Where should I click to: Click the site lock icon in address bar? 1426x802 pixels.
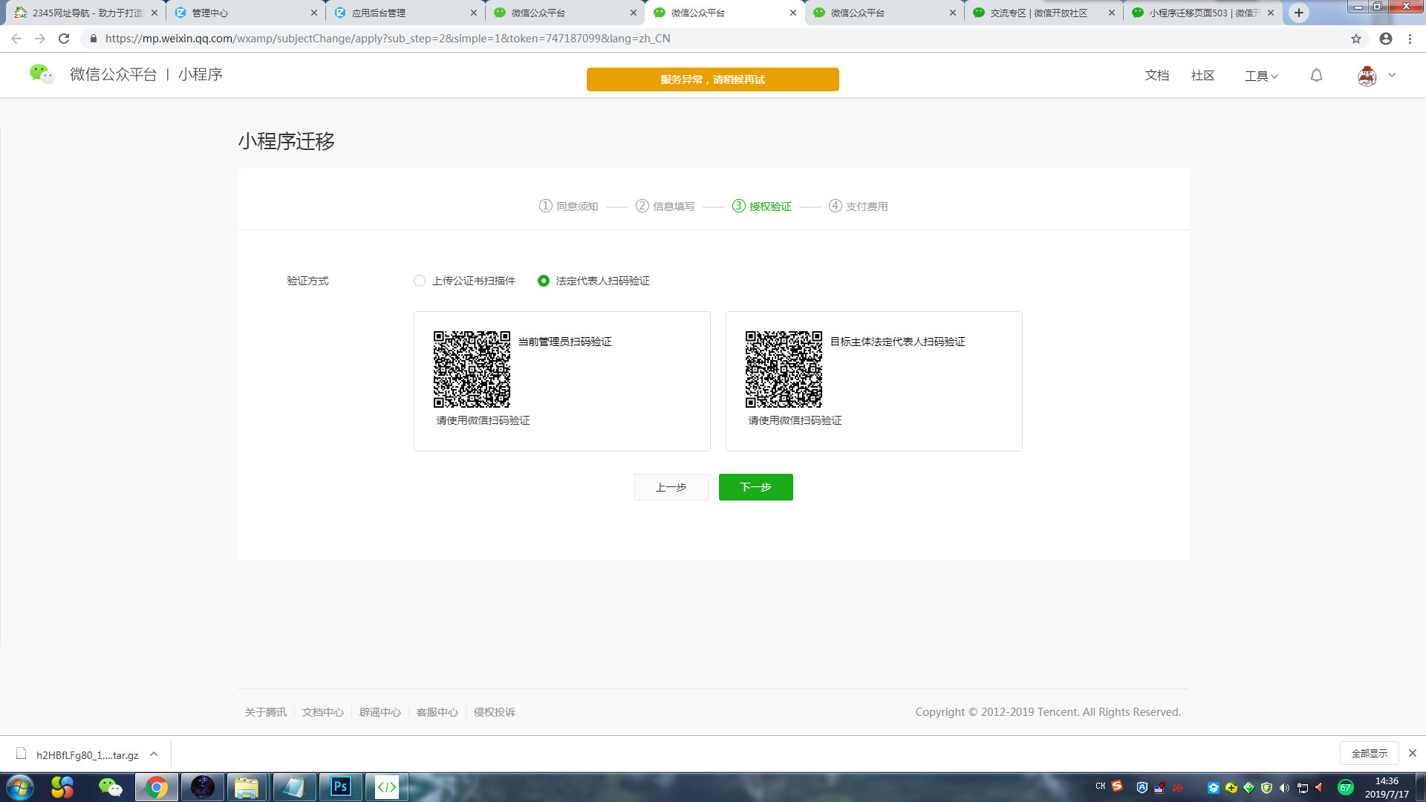(93, 39)
